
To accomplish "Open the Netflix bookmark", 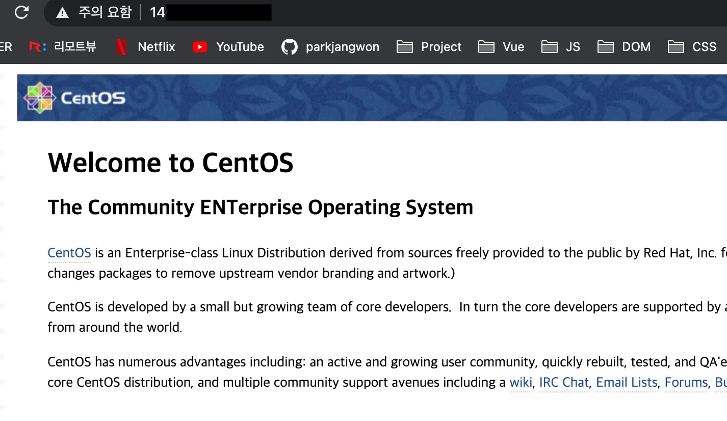I will coord(145,47).
